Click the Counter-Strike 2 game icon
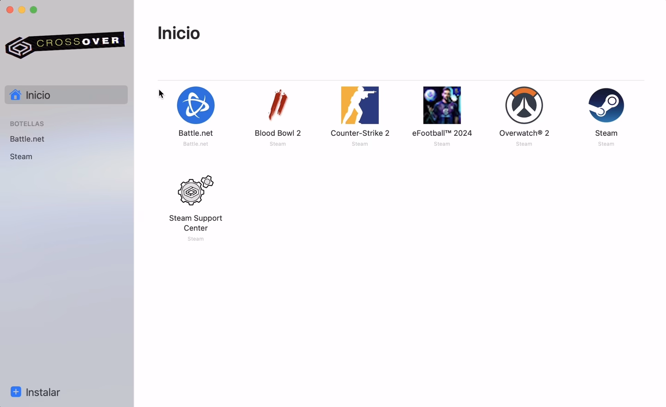The image size is (666, 407). pos(360,105)
